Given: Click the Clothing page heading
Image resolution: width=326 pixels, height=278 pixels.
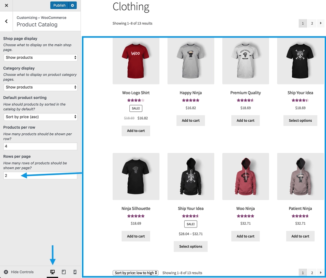Looking at the screenshot, I should tap(131, 7).
